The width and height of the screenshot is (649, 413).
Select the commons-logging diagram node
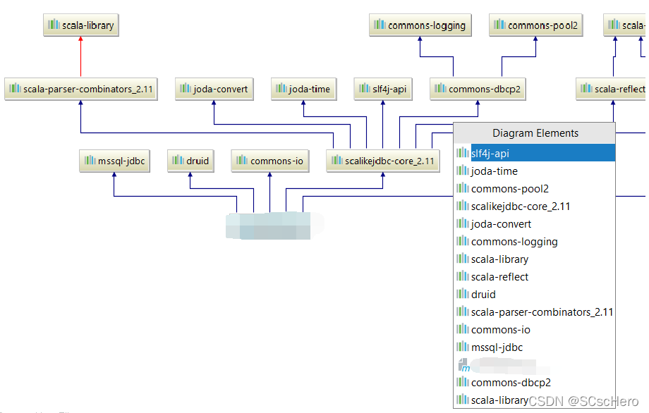[x=420, y=26]
